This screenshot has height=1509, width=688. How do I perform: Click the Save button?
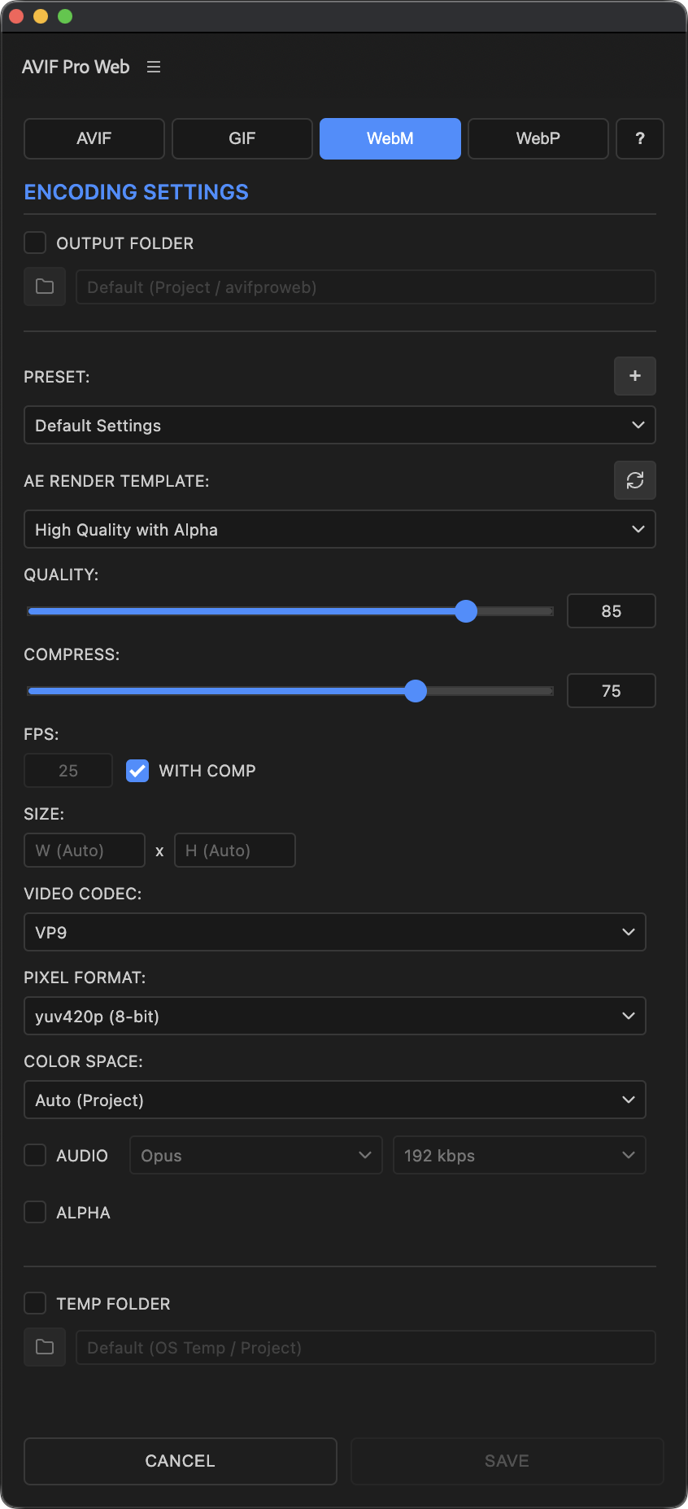coord(507,1461)
